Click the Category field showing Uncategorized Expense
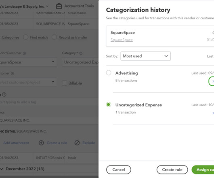 click(x=80, y=62)
